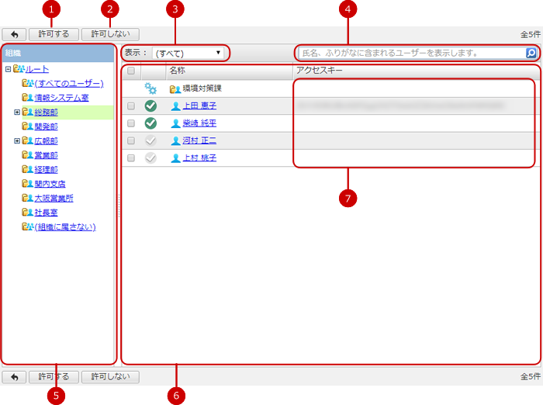Click the bottom 許可しない button
This screenshot has width=543, height=405.
coord(110,377)
